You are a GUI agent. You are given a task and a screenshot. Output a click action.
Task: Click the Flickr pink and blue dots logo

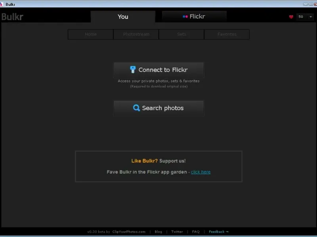tap(185, 17)
